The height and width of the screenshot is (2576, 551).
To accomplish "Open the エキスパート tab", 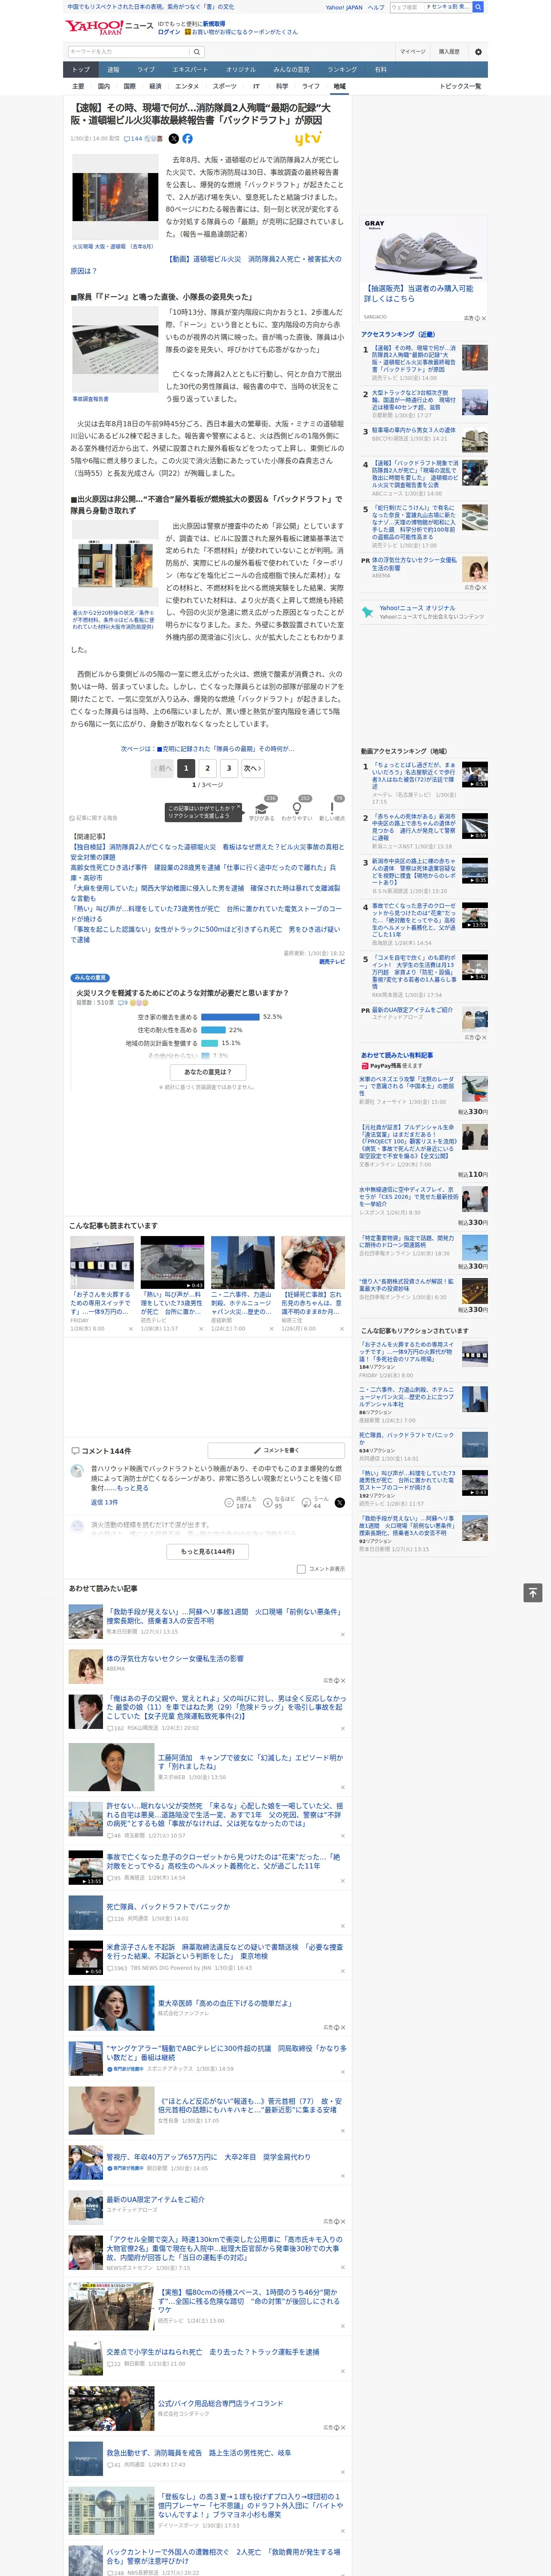I will 190,69.
